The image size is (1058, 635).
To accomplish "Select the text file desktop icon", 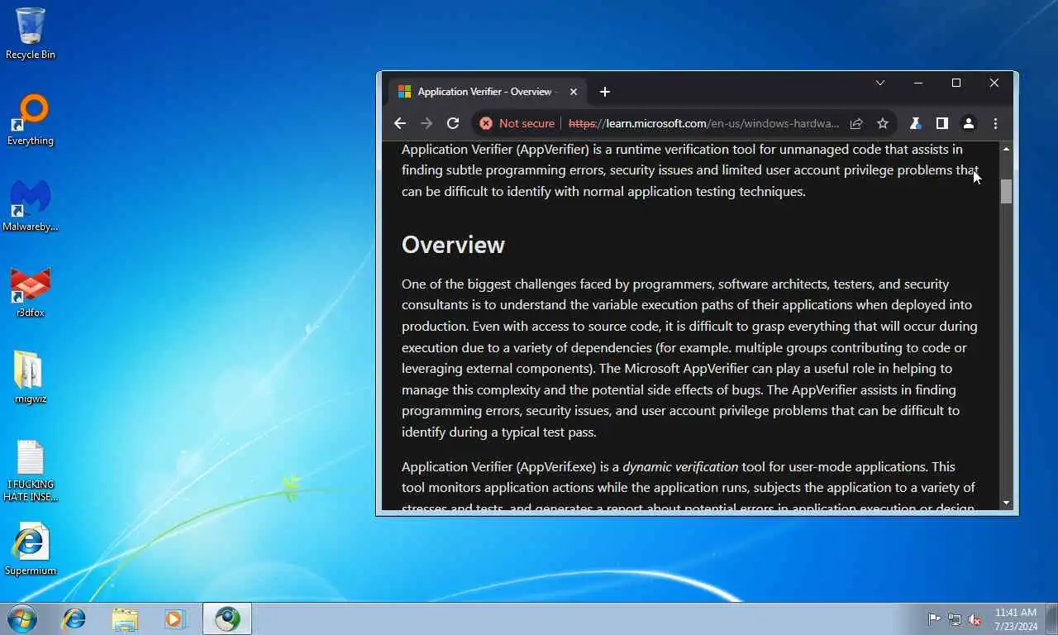I will [31, 471].
